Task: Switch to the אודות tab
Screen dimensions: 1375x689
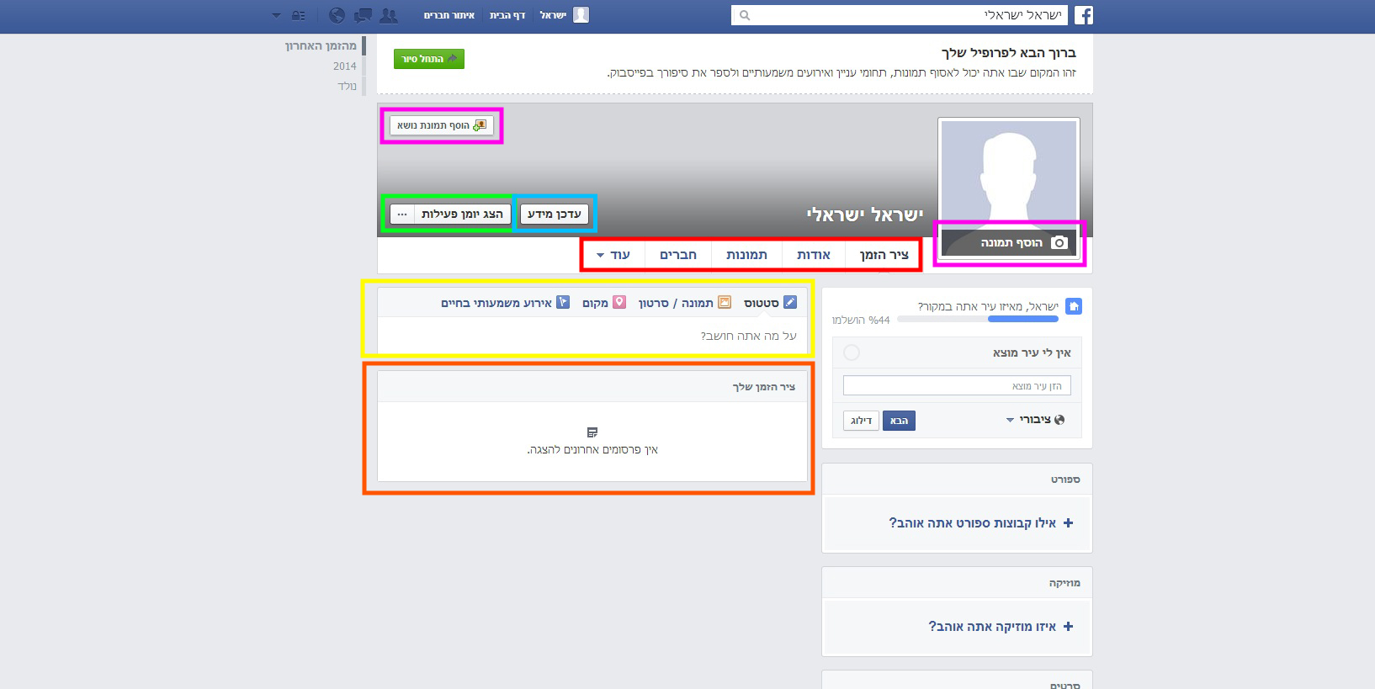Action: [814, 255]
